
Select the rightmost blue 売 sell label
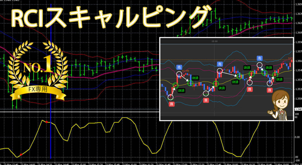pos(260,58)
